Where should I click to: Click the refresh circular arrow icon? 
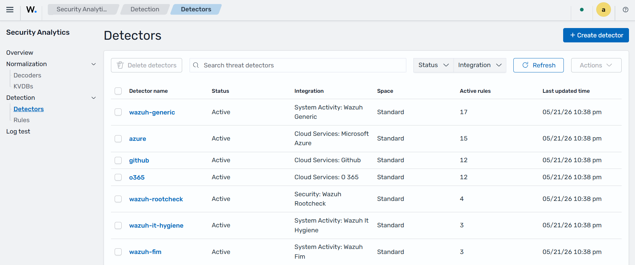525,65
